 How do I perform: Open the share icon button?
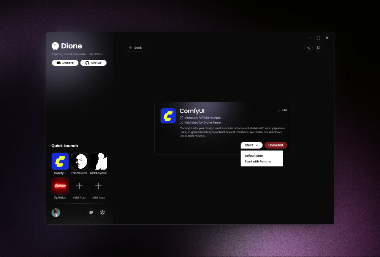(x=308, y=48)
